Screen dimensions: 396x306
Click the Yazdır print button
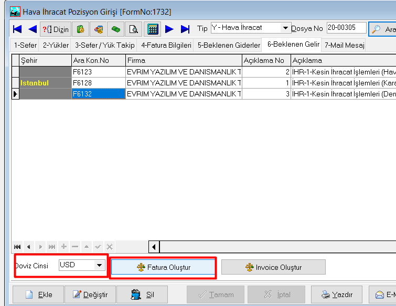tap(337, 294)
